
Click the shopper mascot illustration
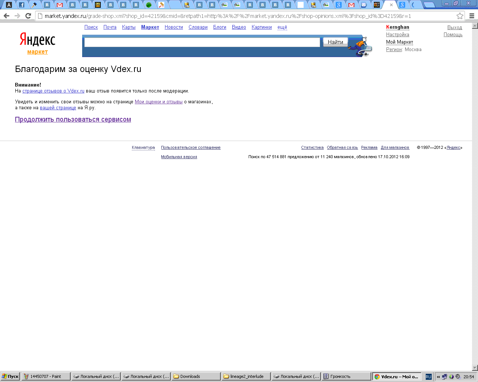360,47
